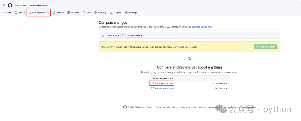Open the footer Privacy link

click(158, 107)
